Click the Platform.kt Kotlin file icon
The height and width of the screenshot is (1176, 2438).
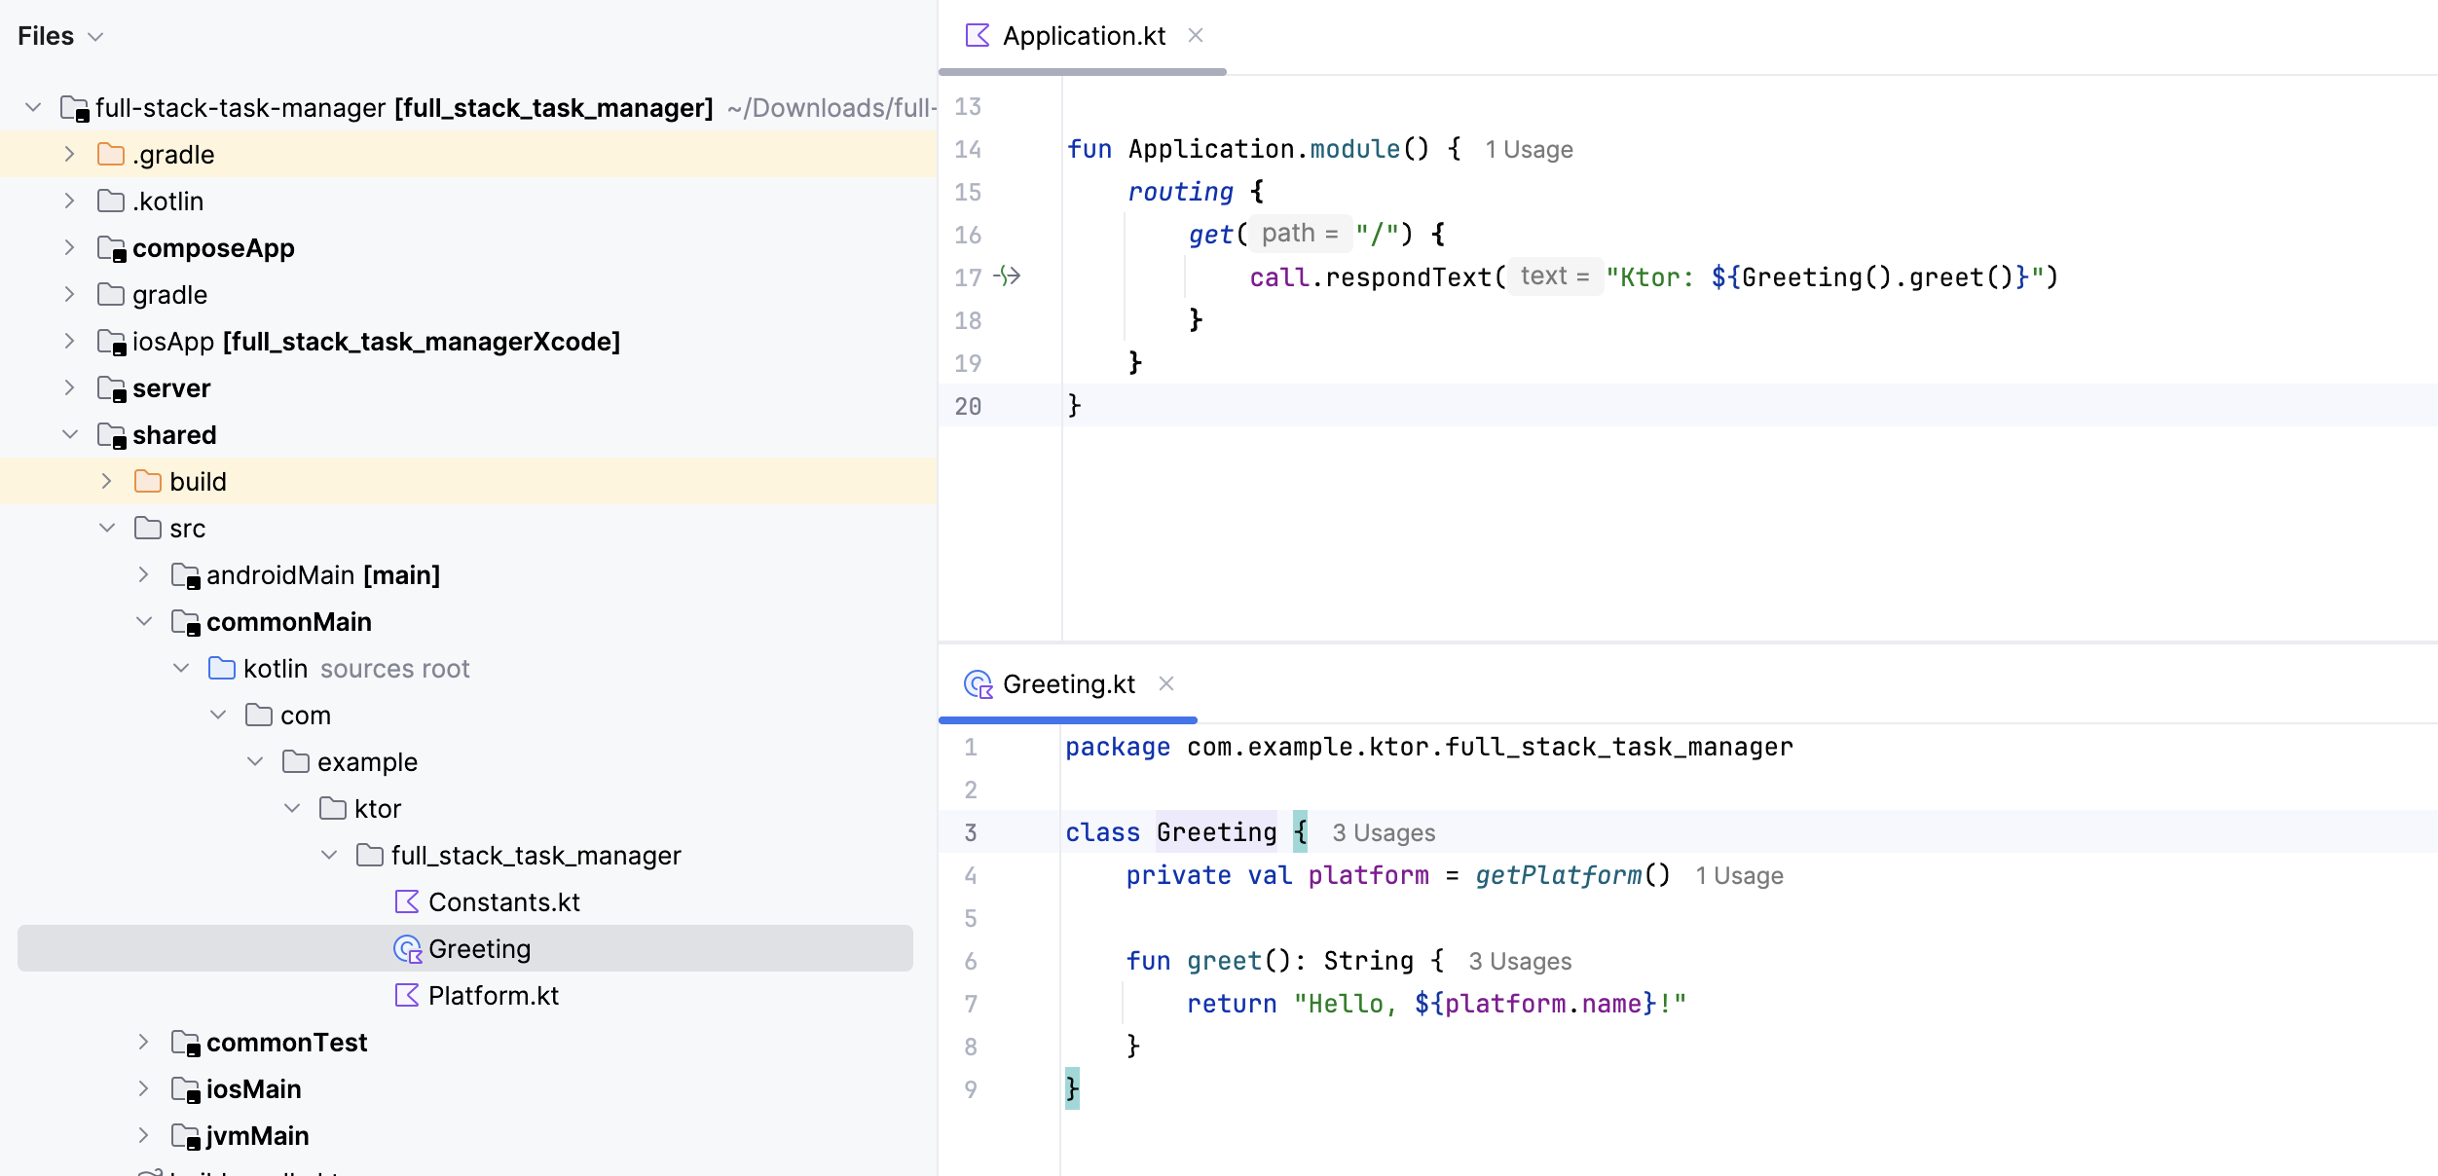[406, 995]
